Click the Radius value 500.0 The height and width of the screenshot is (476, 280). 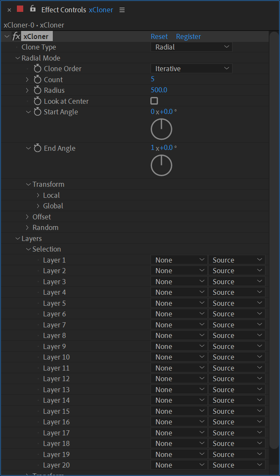tap(159, 90)
